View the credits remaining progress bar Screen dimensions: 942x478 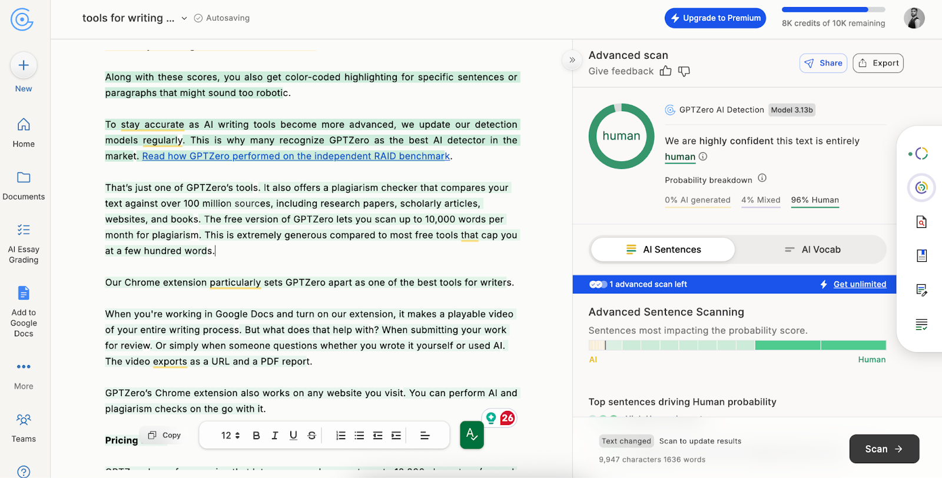click(x=833, y=9)
